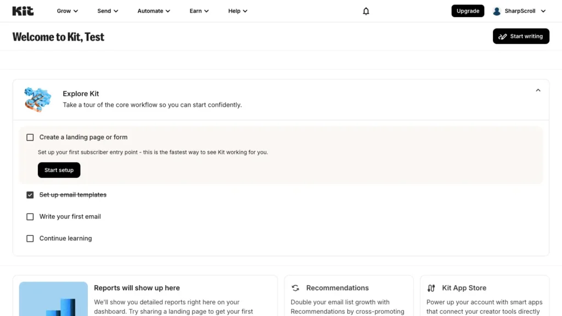Click the Welcome to Kit, Test title

click(x=58, y=37)
